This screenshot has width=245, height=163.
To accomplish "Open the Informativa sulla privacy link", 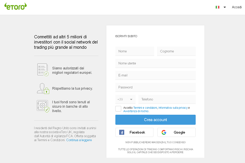I will pos(173,108).
